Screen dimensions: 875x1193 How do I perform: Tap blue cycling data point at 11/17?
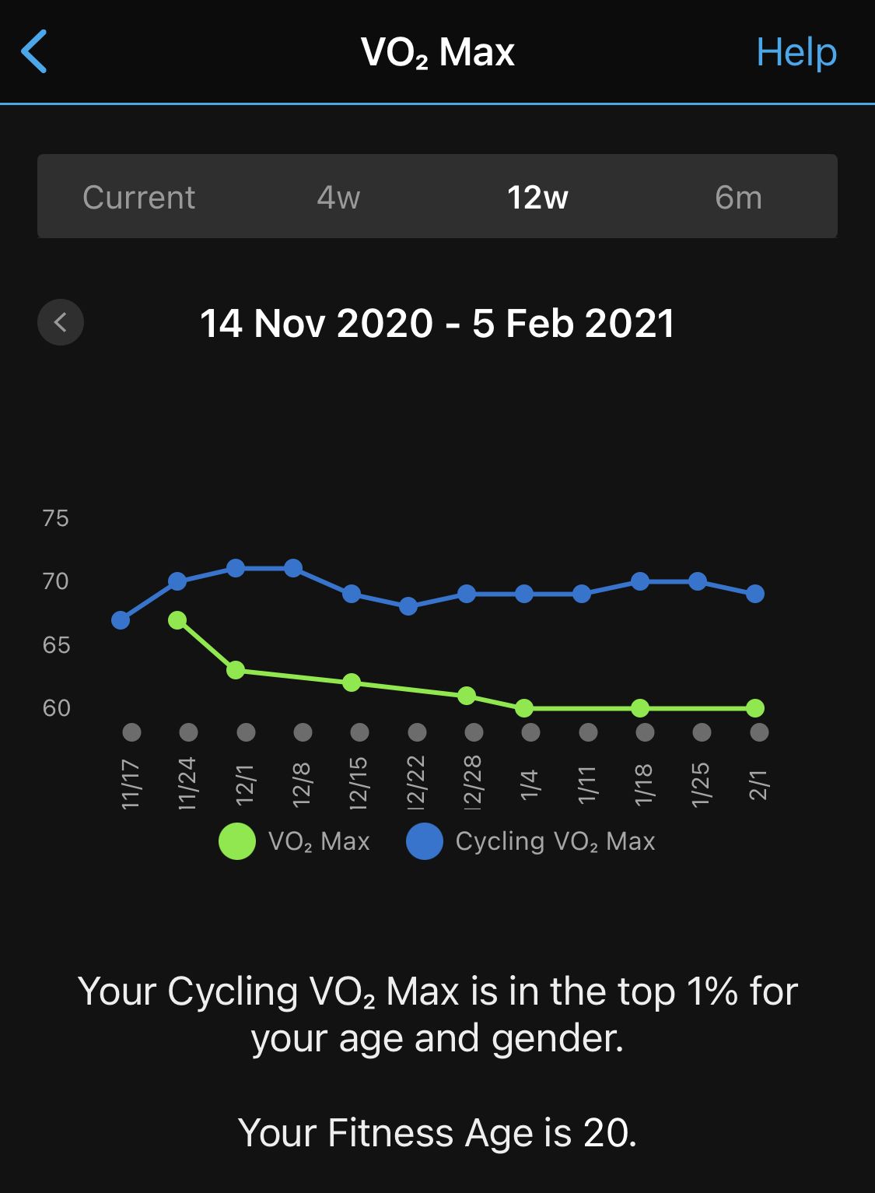(121, 620)
